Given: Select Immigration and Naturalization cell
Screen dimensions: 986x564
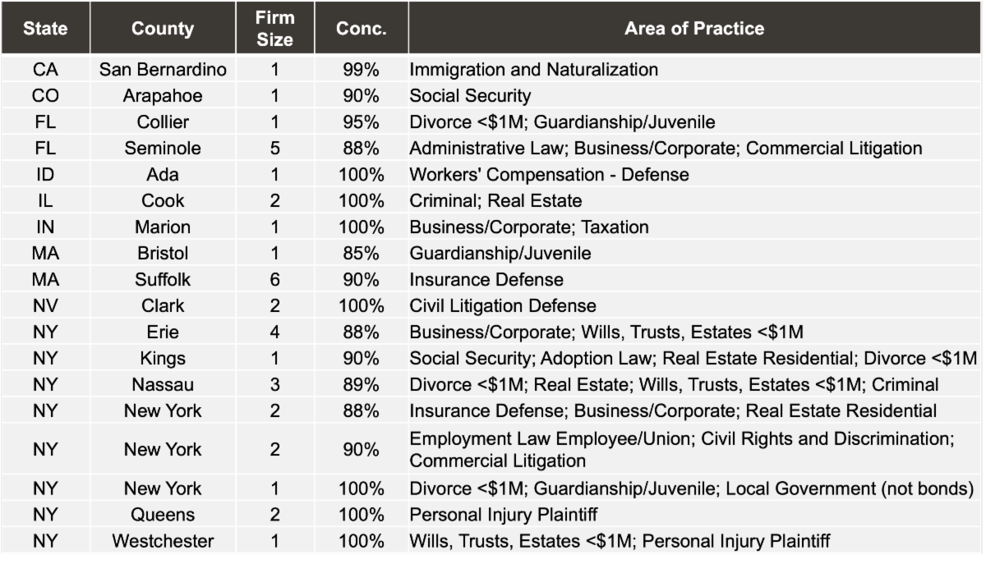Looking at the screenshot, I should [x=534, y=70].
